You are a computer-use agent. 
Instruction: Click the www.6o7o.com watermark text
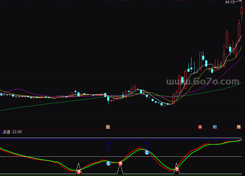202,82
